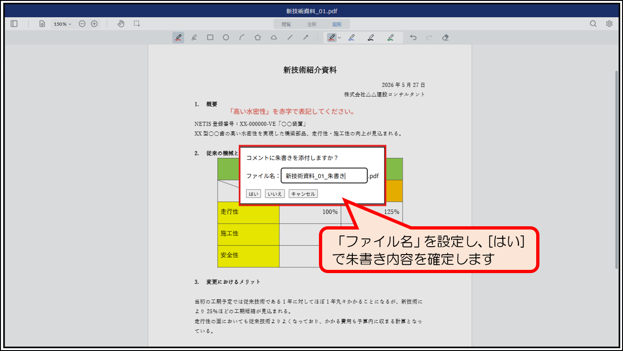This screenshot has width=623, height=351.
Task: Zoom in with the plus icon
Action: click(94, 24)
